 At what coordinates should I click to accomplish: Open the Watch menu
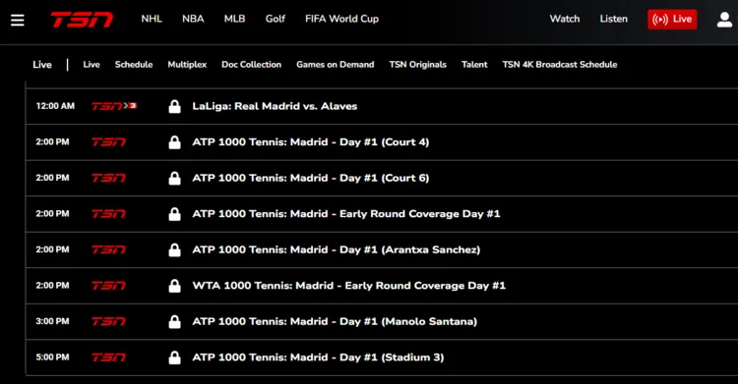coord(565,19)
